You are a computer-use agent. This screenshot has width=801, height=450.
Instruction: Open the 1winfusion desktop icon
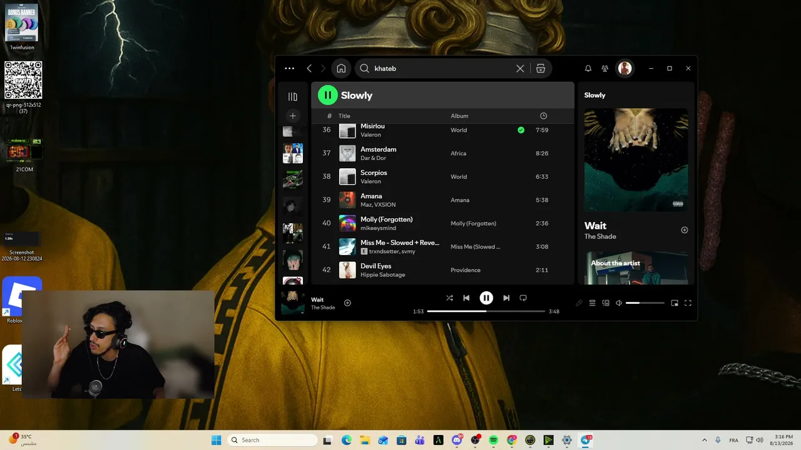22,27
